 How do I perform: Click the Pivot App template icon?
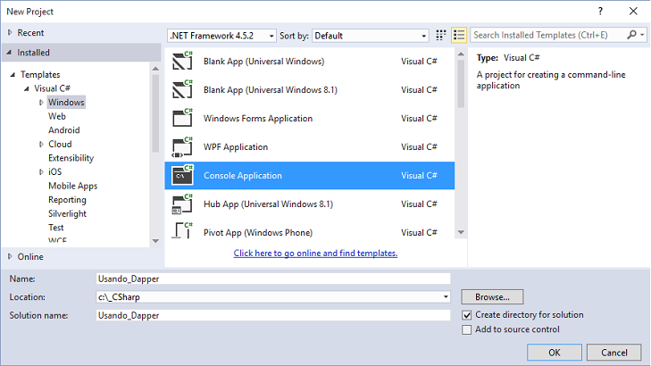tap(183, 230)
